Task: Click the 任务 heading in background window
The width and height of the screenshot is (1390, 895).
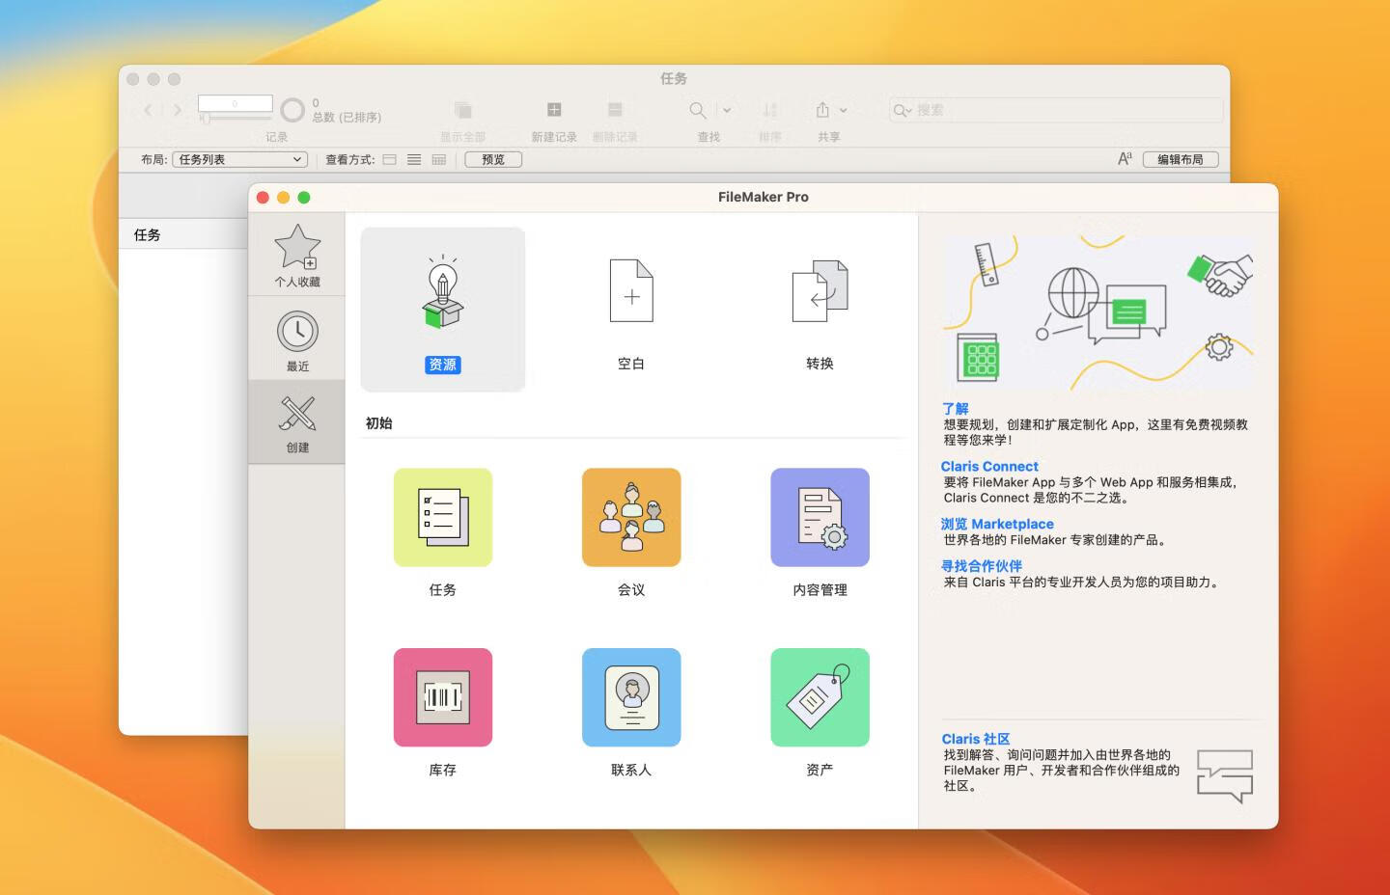Action: click(x=147, y=234)
